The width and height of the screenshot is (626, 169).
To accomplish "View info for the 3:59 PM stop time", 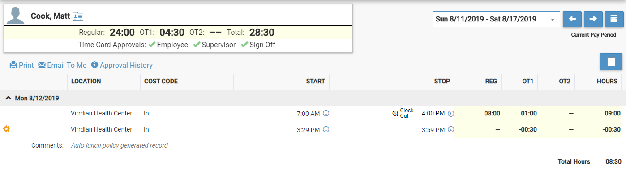I will point(451,130).
